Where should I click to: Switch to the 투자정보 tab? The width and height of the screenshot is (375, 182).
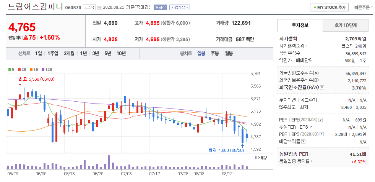click(300, 26)
